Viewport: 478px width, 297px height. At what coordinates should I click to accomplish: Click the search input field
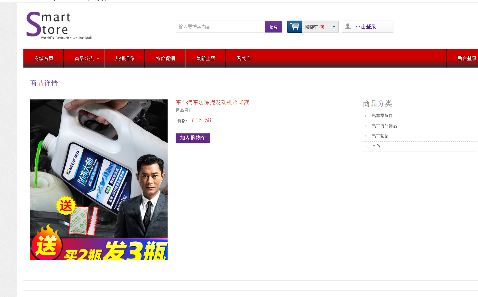pyautogui.click(x=220, y=27)
